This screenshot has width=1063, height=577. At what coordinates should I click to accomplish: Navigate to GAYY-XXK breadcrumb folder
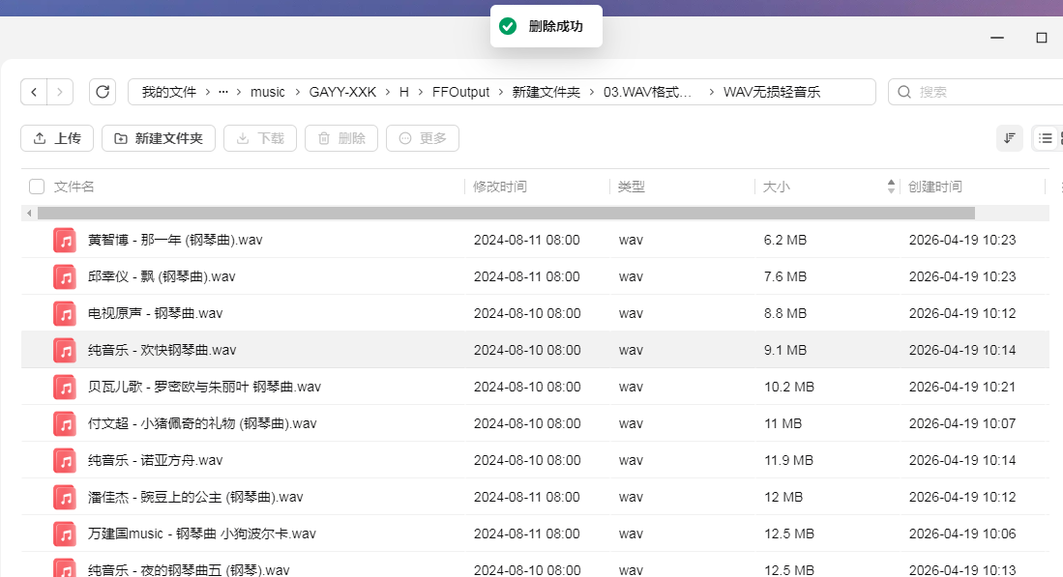[x=342, y=92]
